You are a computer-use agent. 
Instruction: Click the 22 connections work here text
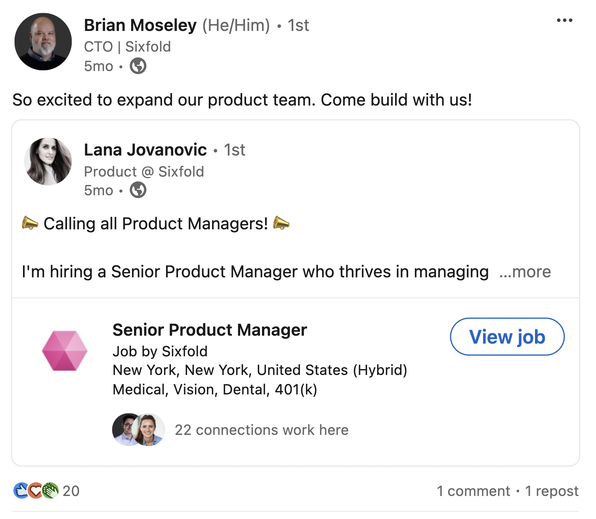pos(262,430)
